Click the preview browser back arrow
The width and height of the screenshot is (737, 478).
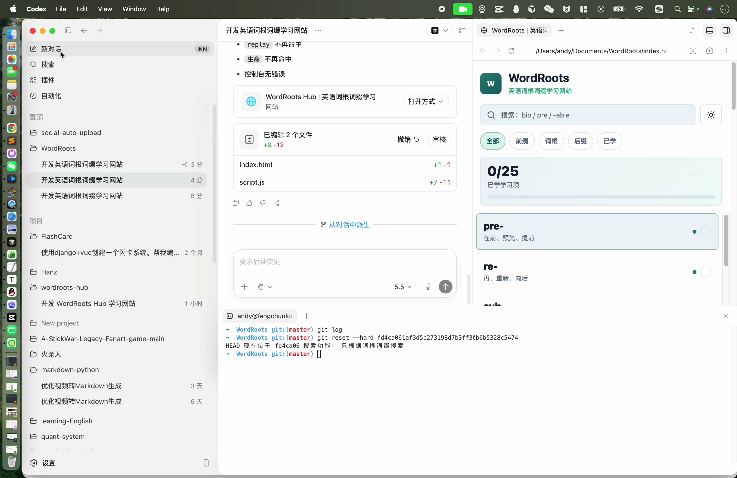[x=483, y=51]
